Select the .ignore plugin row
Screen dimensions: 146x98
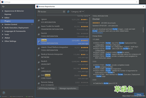[63, 21]
